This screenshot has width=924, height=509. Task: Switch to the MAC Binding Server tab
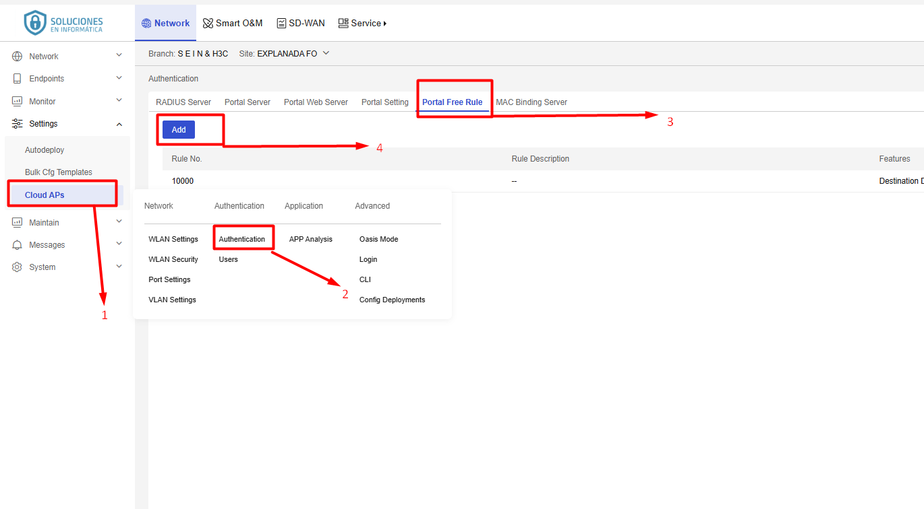[531, 102]
